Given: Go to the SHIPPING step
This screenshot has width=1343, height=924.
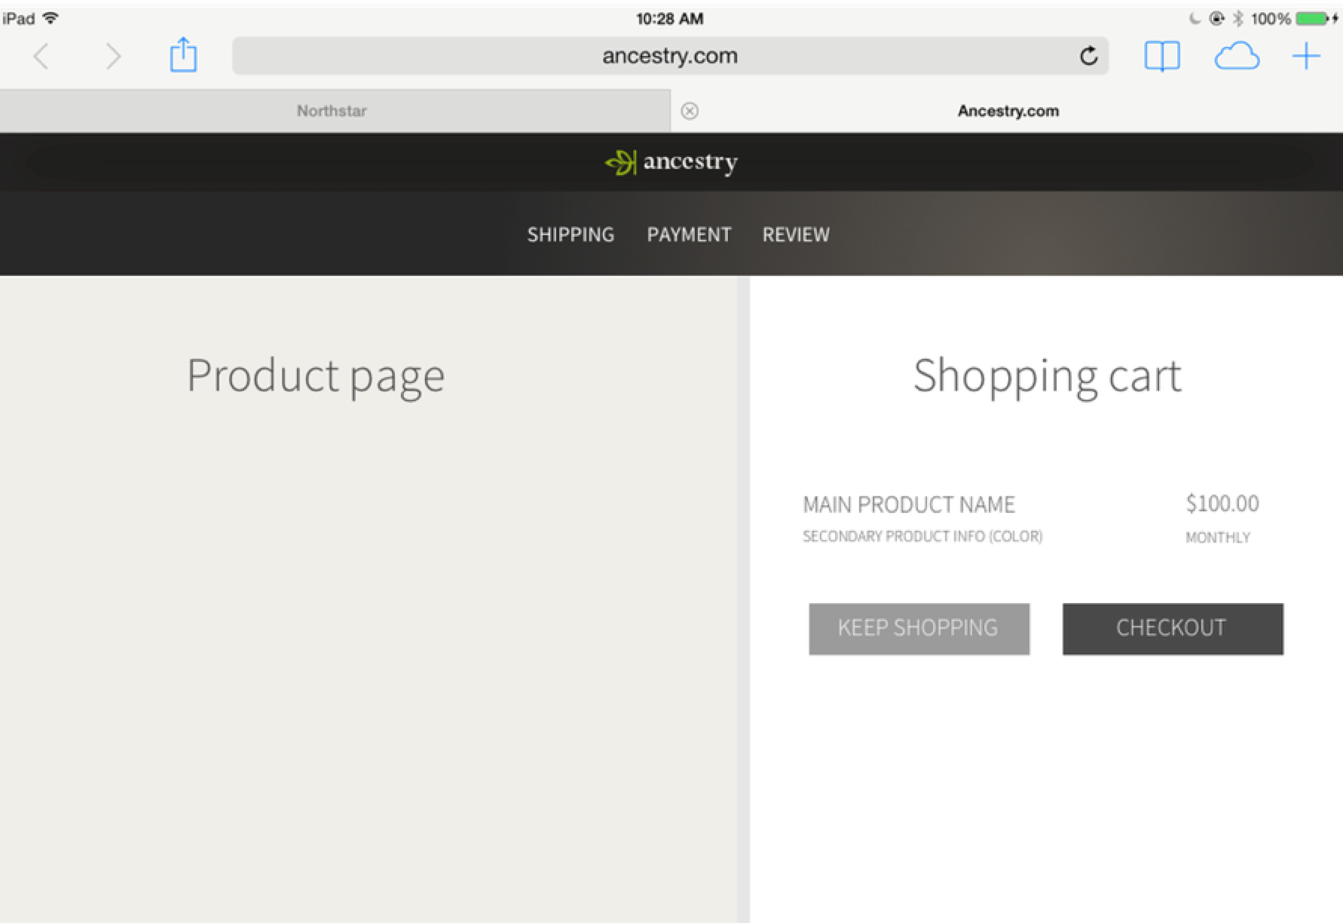Looking at the screenshot, I should click(571, 235).
